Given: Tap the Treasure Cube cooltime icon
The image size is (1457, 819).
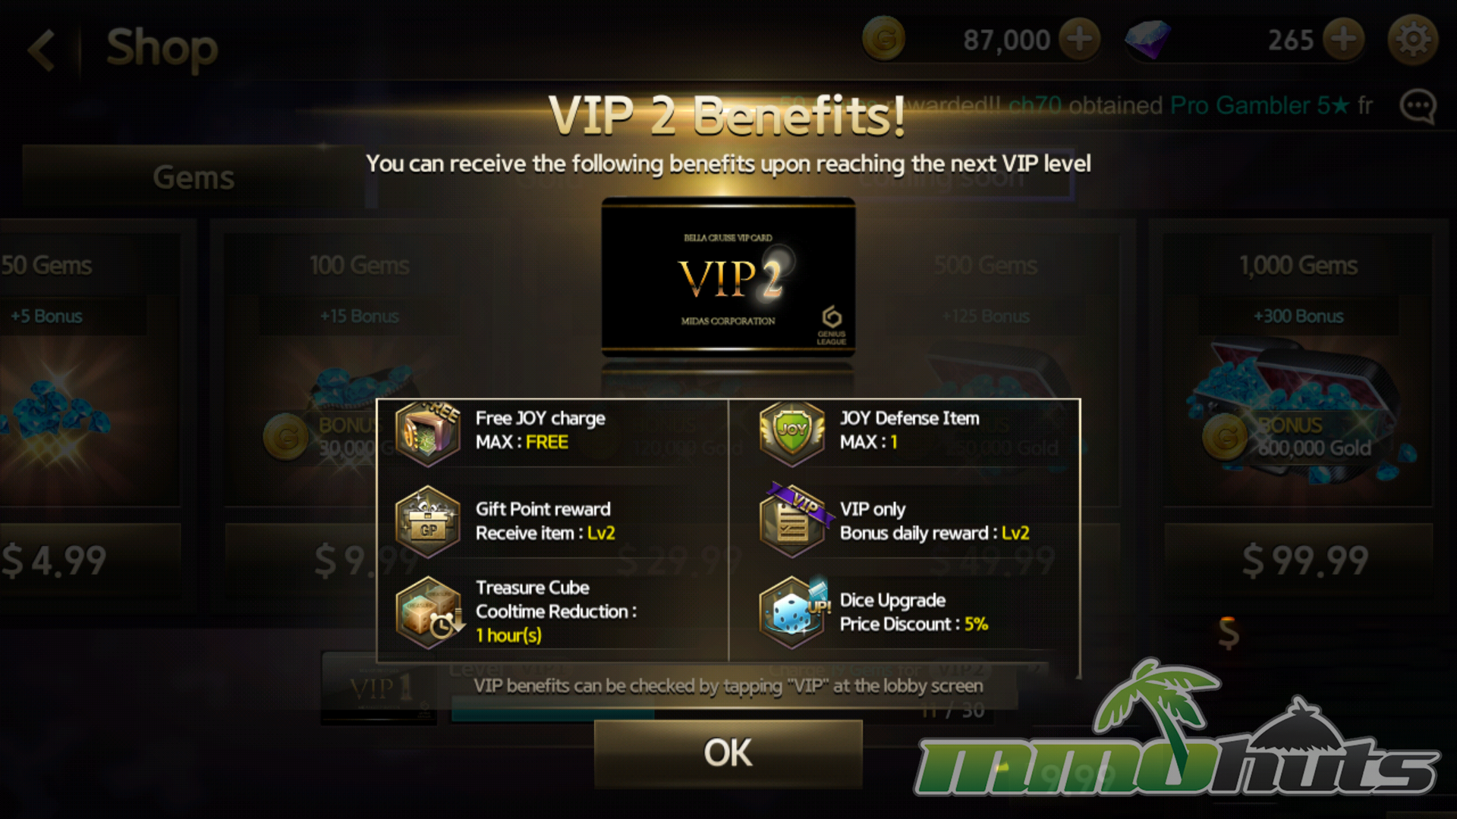Looking at the screenshot, I should coord(430,612).
